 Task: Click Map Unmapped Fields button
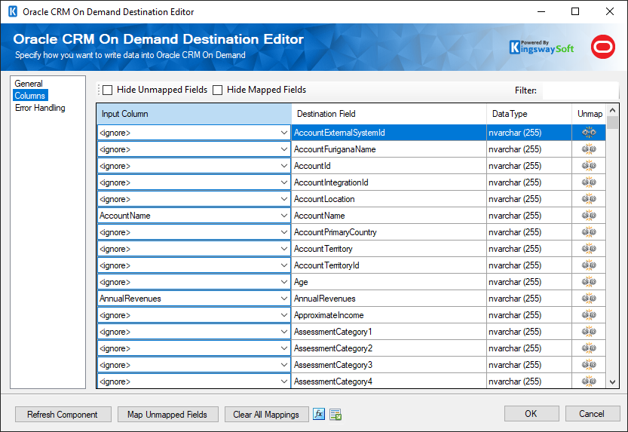click(168, 415)
